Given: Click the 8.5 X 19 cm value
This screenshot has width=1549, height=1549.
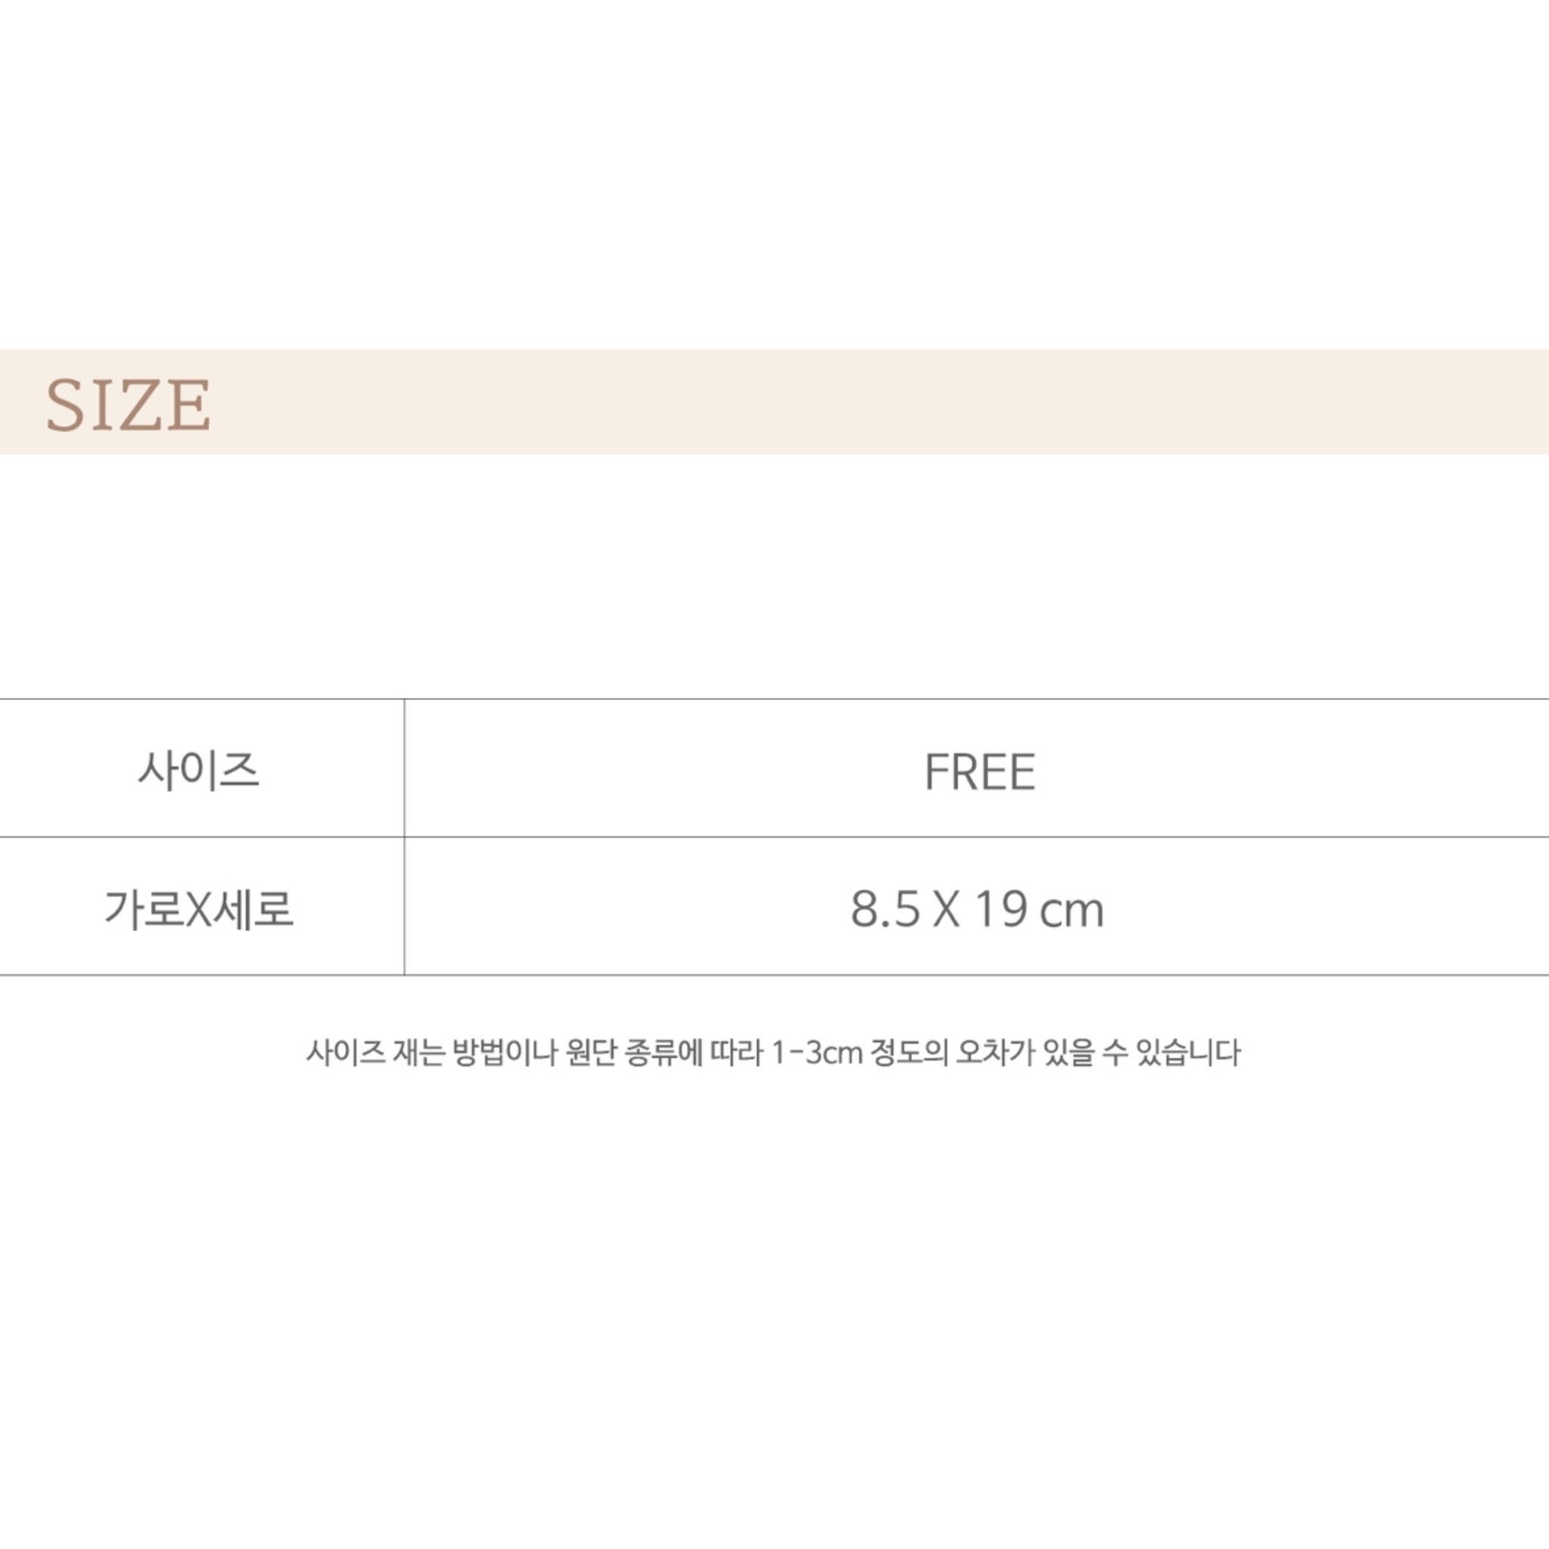Looking at the screenshot, I should [x=977, y=910].
